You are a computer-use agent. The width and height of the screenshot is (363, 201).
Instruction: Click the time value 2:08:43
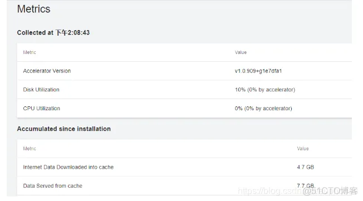tap(79, 33)
